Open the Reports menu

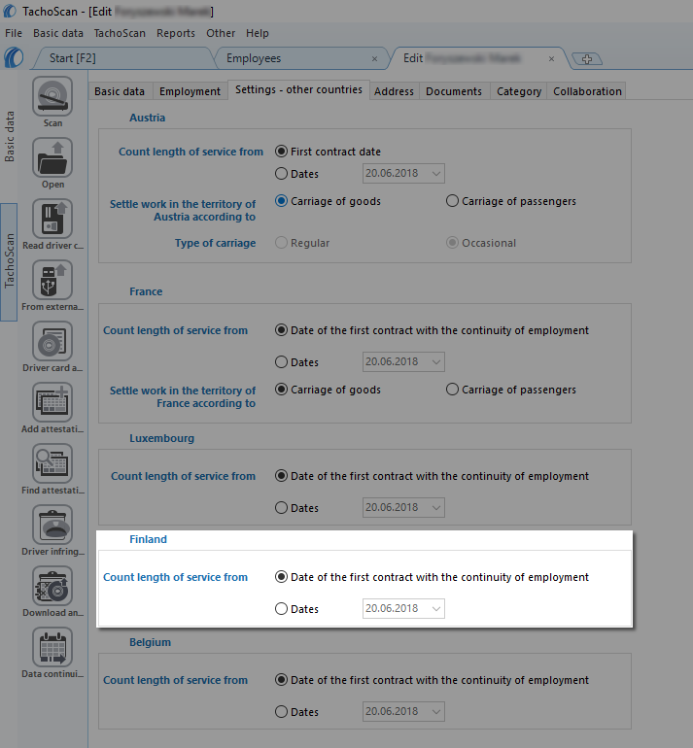176,33
